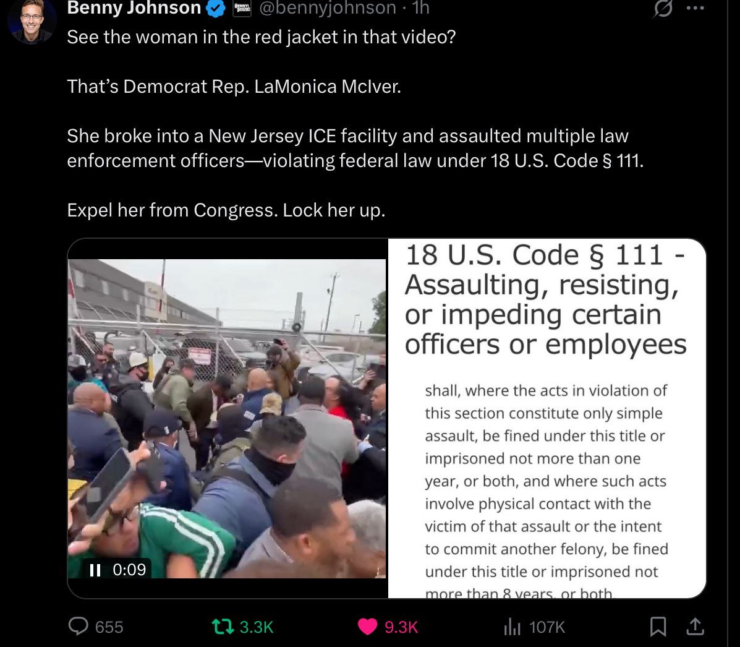
Task: Click the 3.3K repost count
Action: pos(257,627)
